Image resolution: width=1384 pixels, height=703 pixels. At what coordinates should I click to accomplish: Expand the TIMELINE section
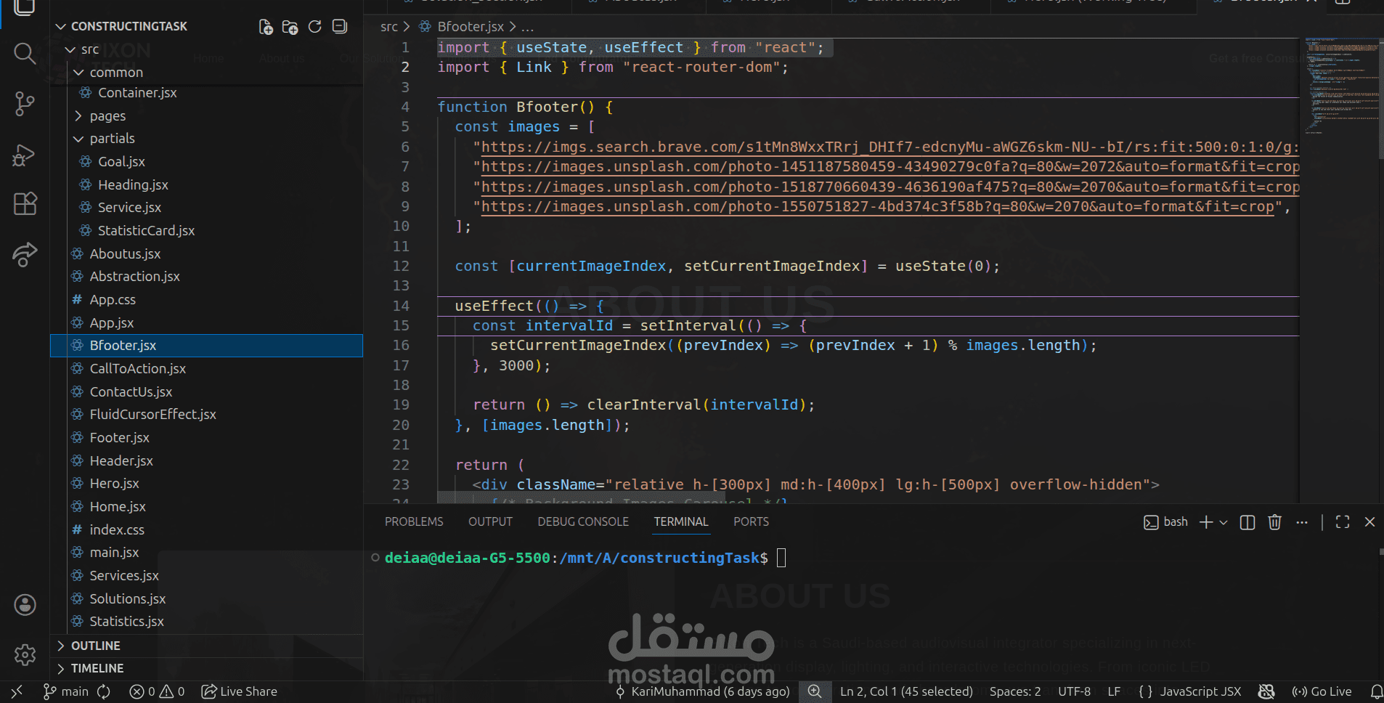coord(206,668)
